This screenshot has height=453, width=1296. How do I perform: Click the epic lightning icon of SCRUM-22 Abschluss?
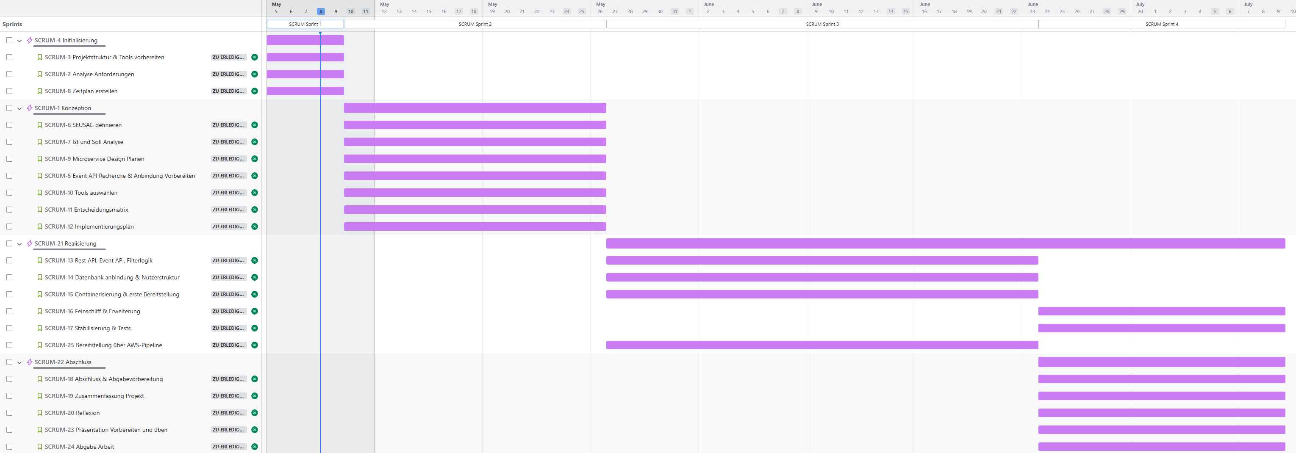pos(30,362)
